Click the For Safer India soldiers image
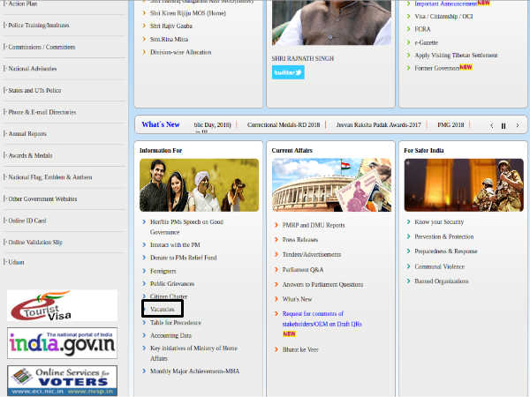 464,185
